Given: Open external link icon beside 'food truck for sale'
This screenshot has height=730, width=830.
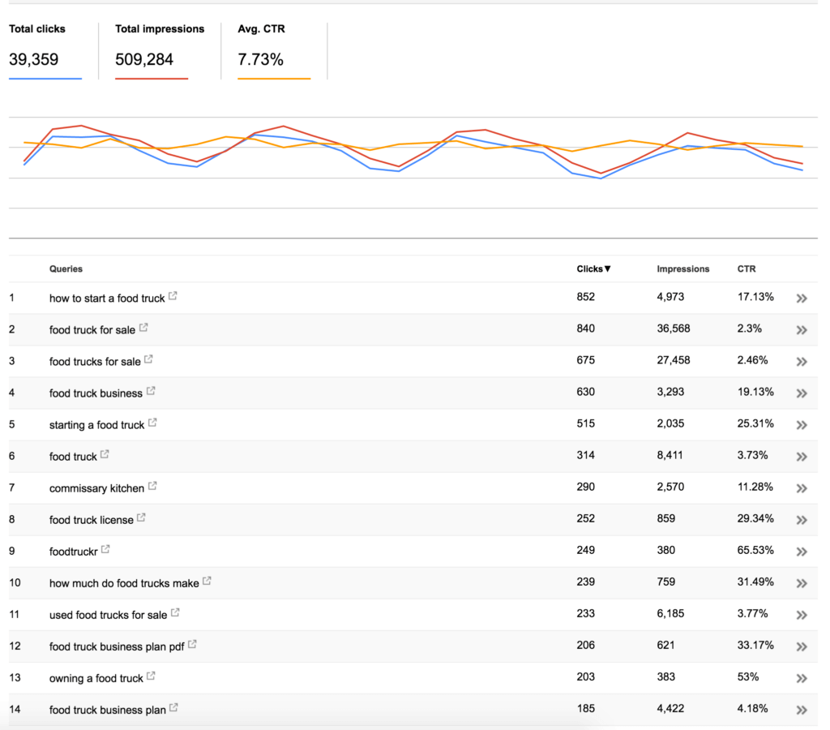Looking at the screenshot, I should 143,328.
